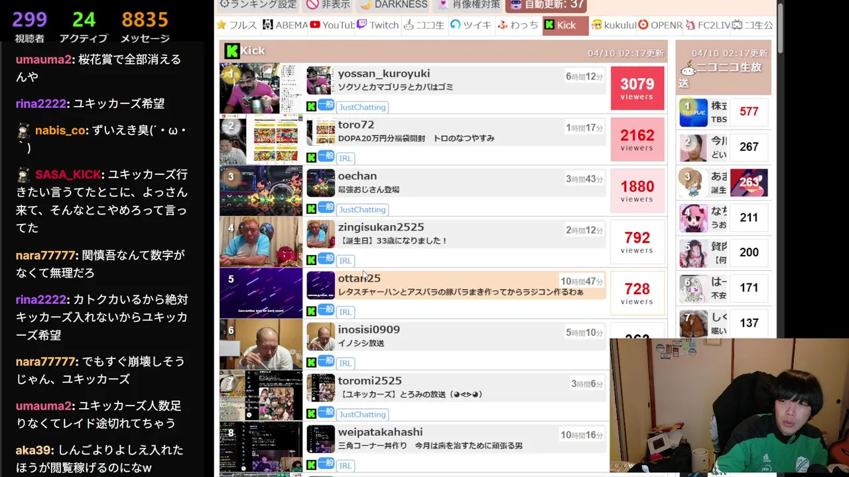Click the 肖像権対策 button

(x=468, y=5)
